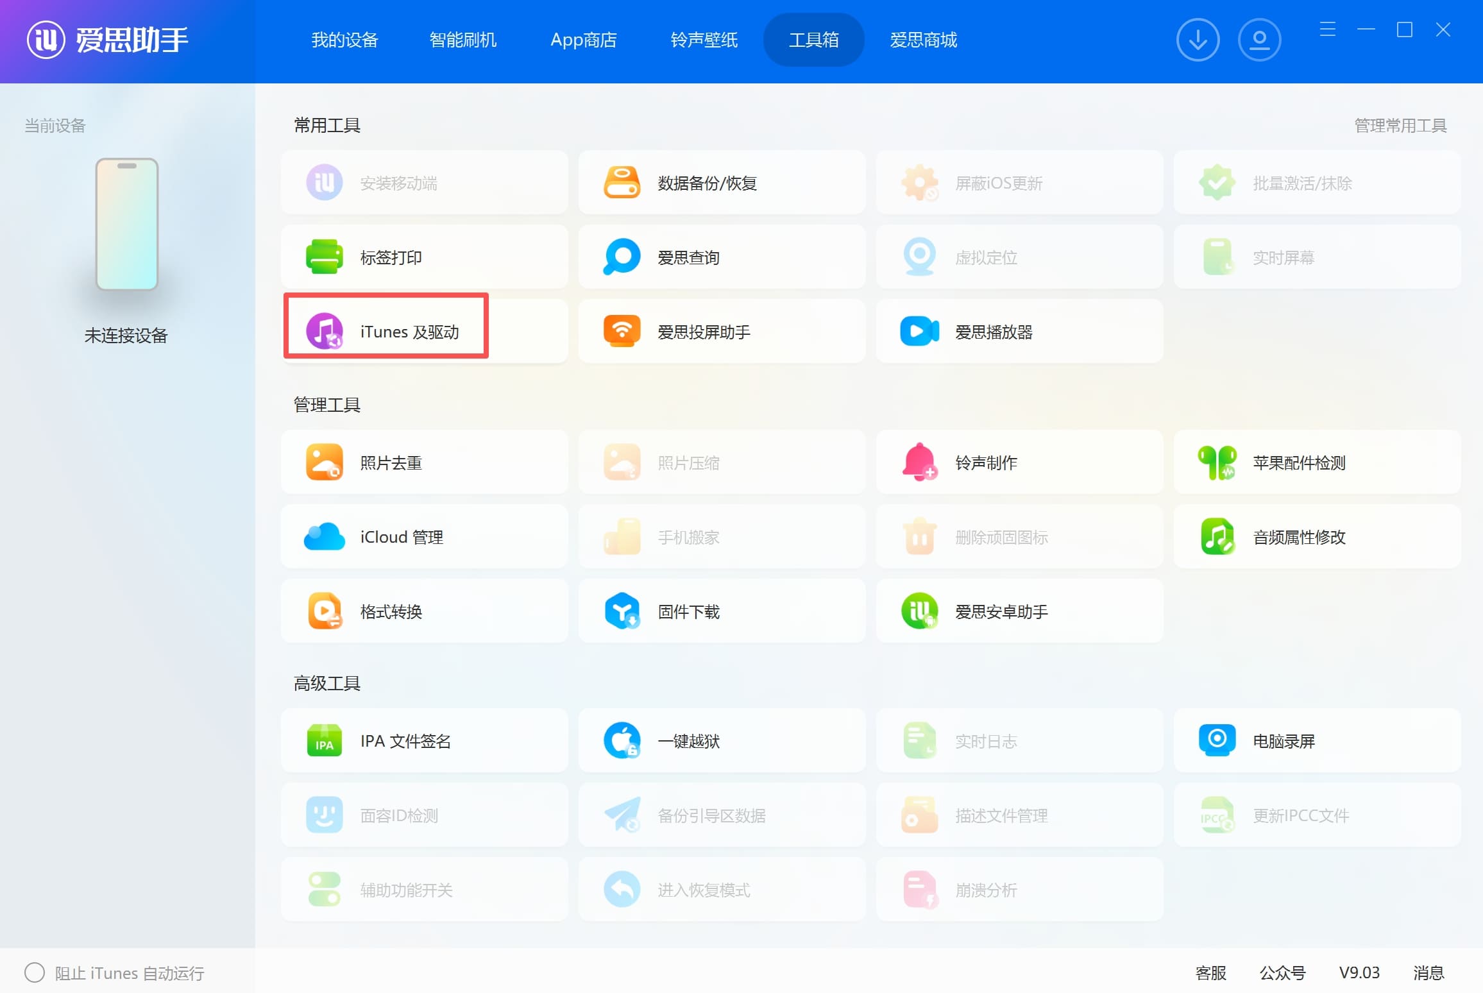
Task: Toggle 阻止 iTunes 自动运行 radio option
Action: tap(35, 973)
